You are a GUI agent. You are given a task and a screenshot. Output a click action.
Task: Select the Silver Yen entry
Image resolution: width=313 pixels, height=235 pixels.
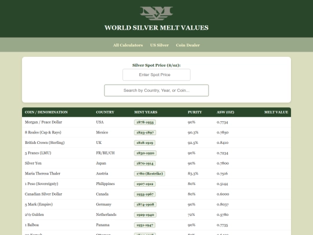point(33,163)
